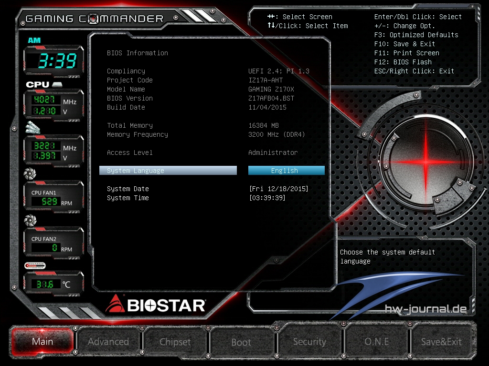Click the System Date label
The image size is (489, 366).
point(128,189)
